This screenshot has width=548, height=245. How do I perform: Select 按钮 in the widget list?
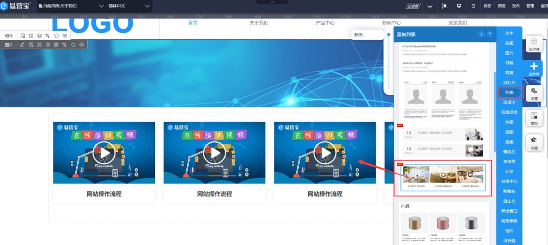pos(509,43)
